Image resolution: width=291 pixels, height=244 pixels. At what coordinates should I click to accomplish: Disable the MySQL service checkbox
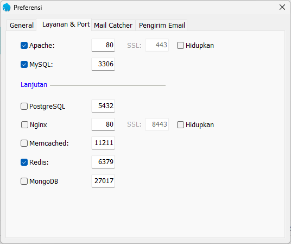[x=24, y=65]
